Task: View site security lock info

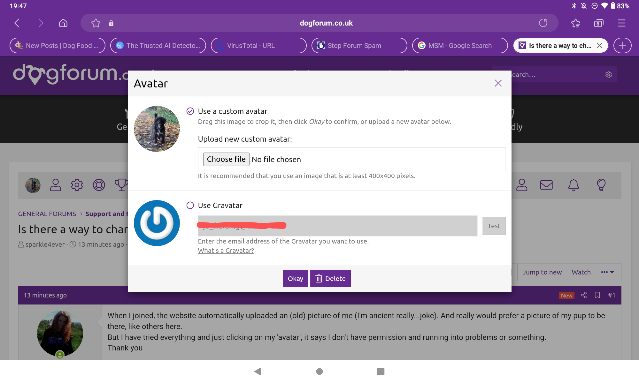Action: (111, 23)
